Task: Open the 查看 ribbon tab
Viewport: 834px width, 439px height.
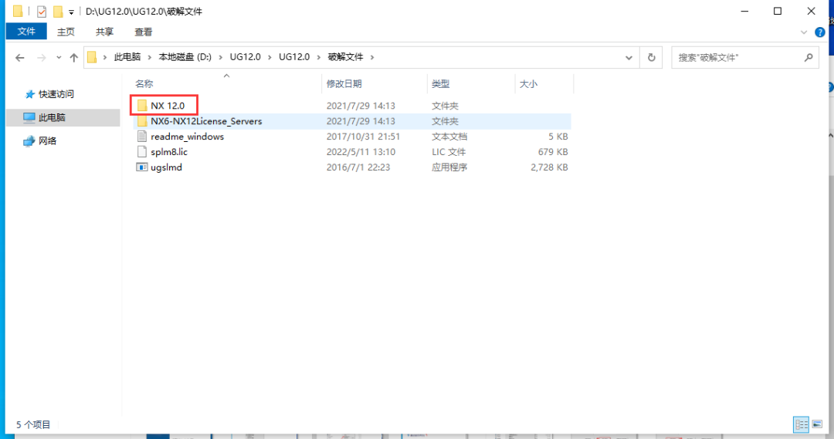Action: (144, 32)
